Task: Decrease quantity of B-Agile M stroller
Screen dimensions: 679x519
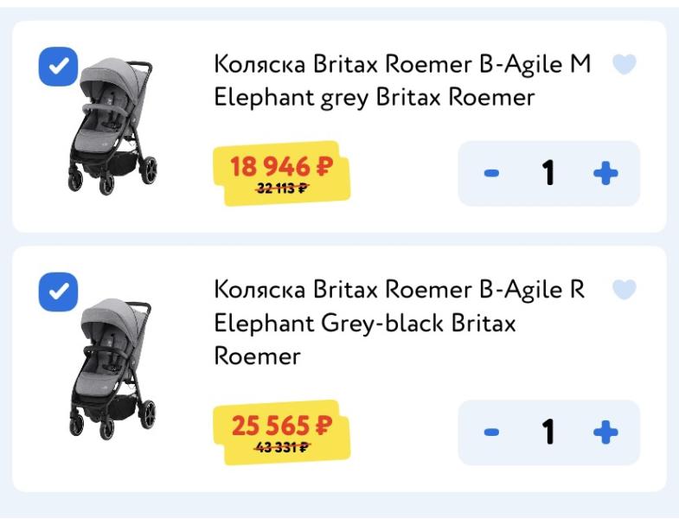Action: tap(491, 174)
